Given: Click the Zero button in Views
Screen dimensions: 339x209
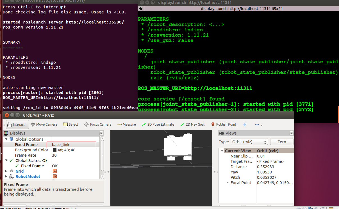Looking at the screenshot, I should coord(281,142).
